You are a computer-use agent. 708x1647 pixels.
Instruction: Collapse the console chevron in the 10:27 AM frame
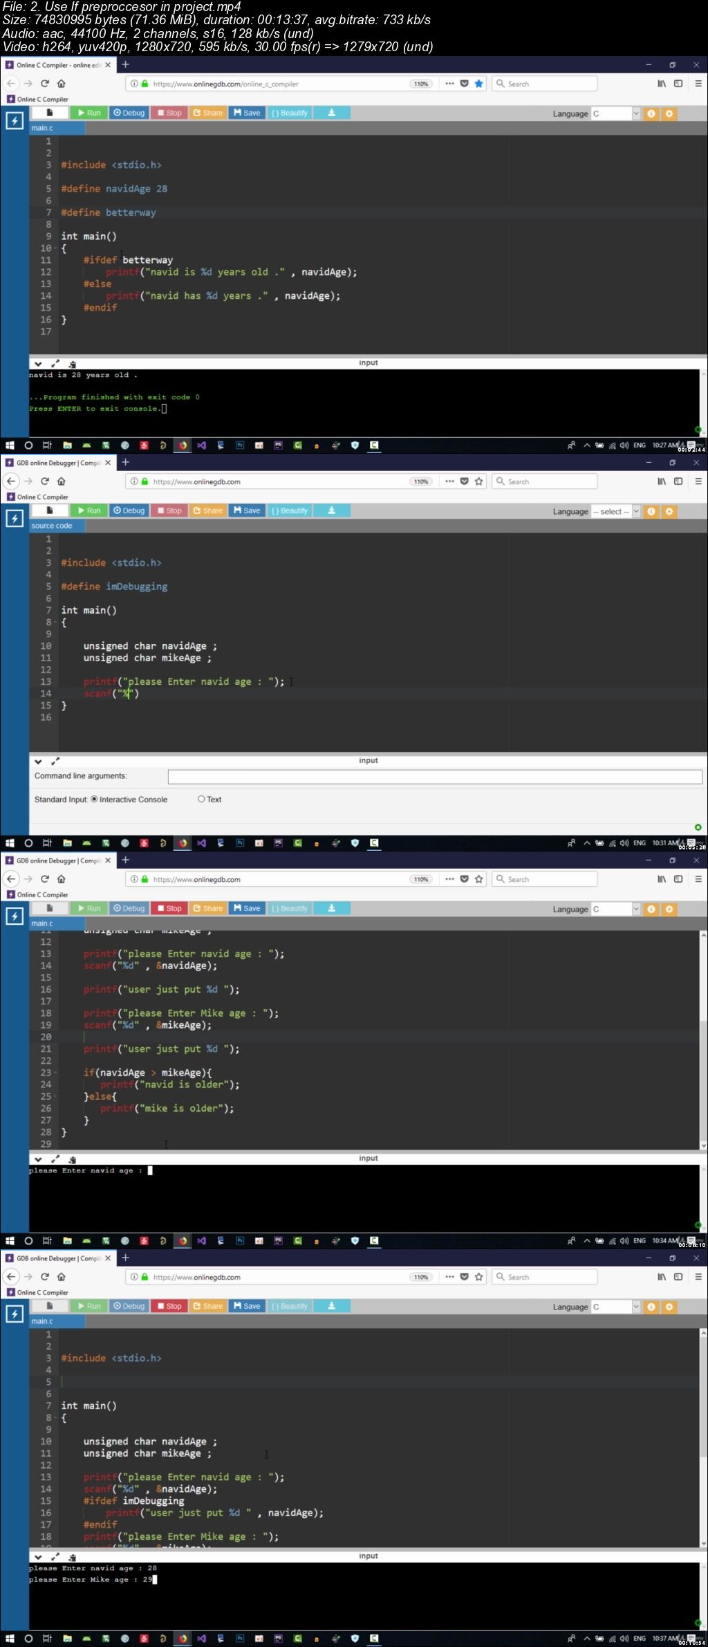[38, 363]
